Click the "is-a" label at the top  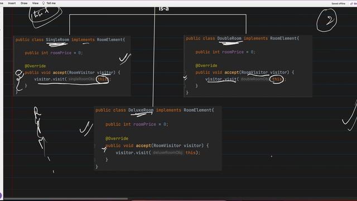[x=163, y=9]
